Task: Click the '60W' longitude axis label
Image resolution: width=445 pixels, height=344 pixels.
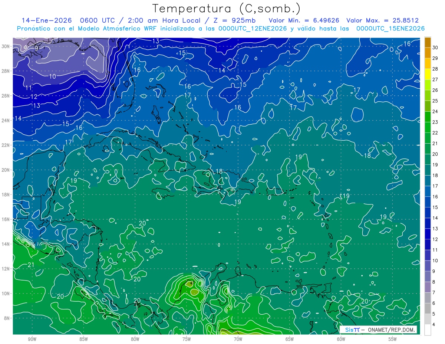Action: click(341, 339)
